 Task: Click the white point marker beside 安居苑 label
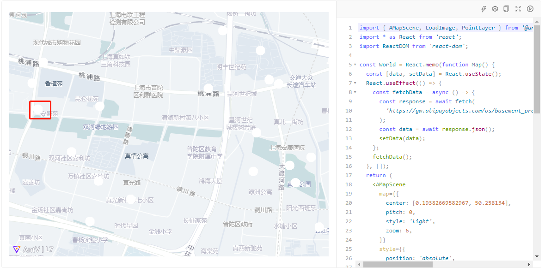point(38,109)
